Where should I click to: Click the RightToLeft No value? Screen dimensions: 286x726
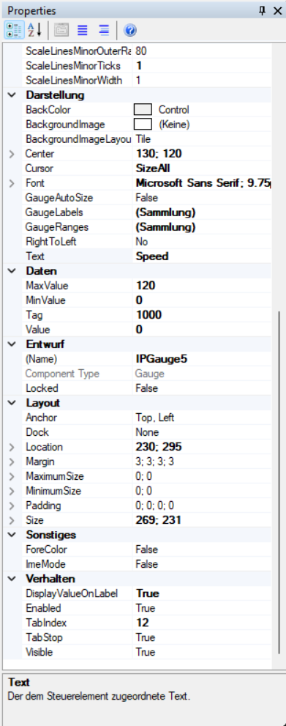tap(142, 242)
